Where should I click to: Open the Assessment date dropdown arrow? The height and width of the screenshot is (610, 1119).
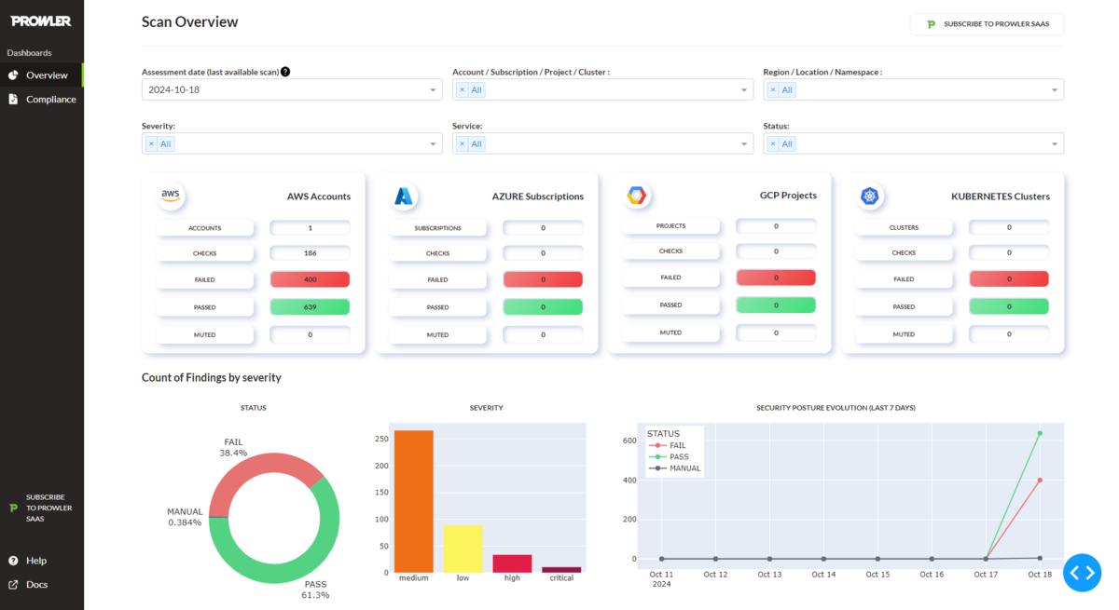(434, 90)
